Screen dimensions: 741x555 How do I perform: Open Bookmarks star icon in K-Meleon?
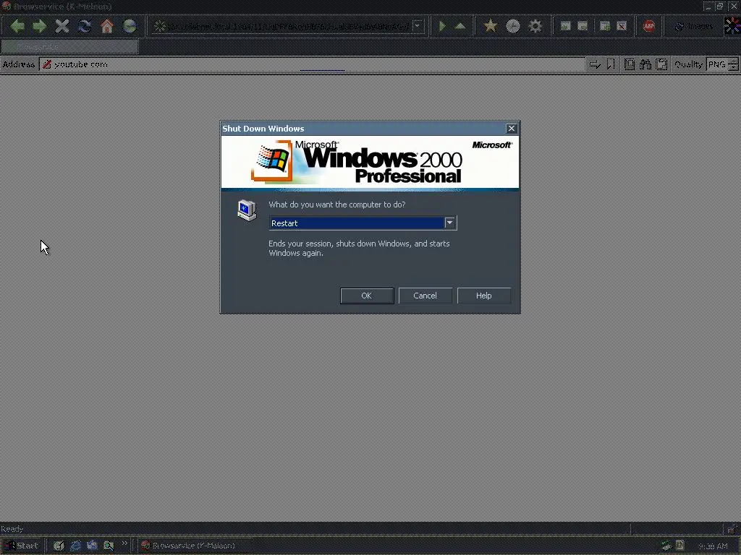(491, 26)
